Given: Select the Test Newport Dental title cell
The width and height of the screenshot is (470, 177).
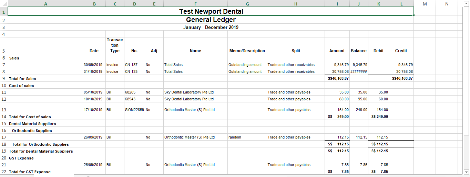Looking at the screenshot, I should [x=211, y=12].
